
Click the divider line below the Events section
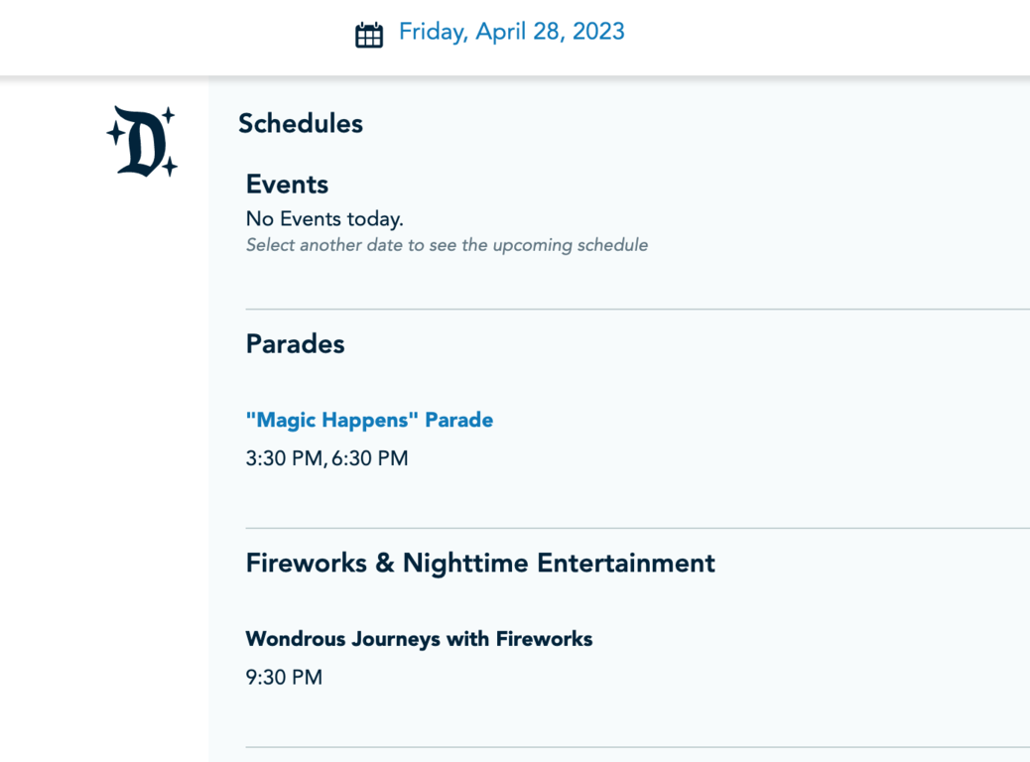(638, 309)
